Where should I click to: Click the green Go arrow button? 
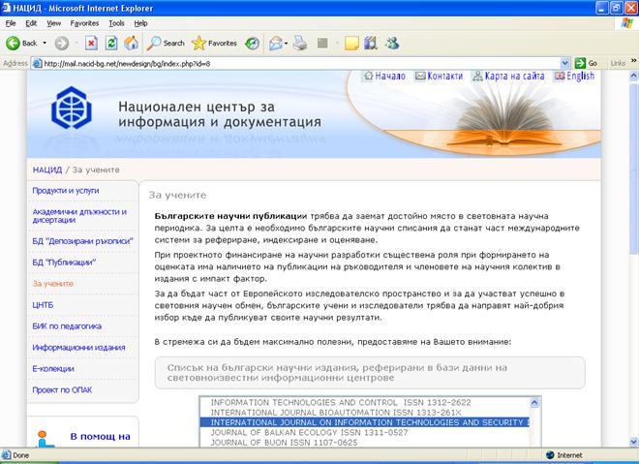tap(580, 63)
